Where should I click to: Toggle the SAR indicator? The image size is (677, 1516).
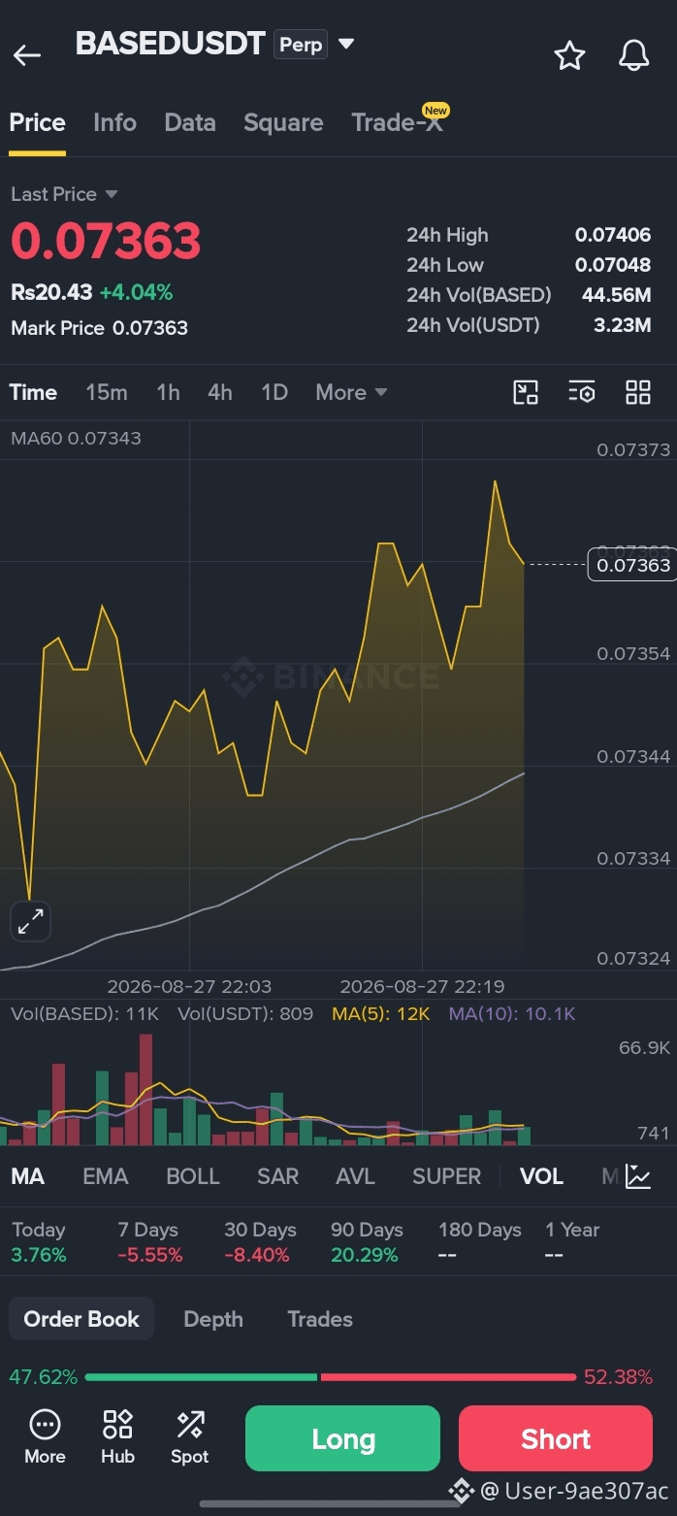(x=277, y=1176)
